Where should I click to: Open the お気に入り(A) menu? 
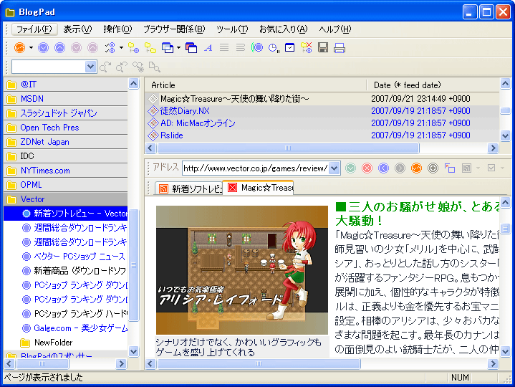tap(283, 29)
